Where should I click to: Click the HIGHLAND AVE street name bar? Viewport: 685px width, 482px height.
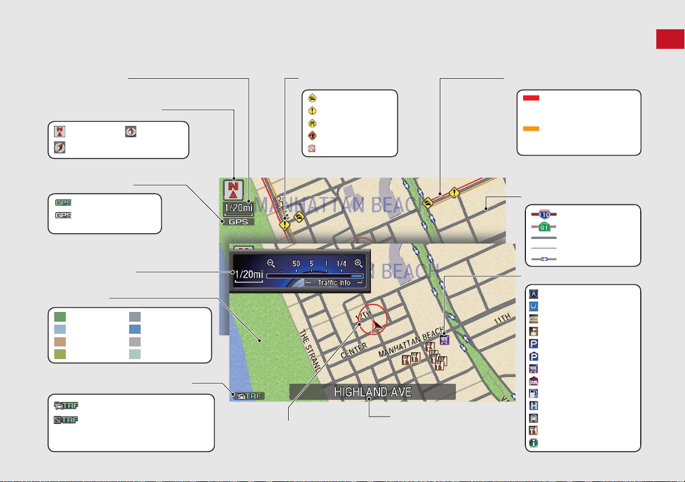tap(373, 392)
